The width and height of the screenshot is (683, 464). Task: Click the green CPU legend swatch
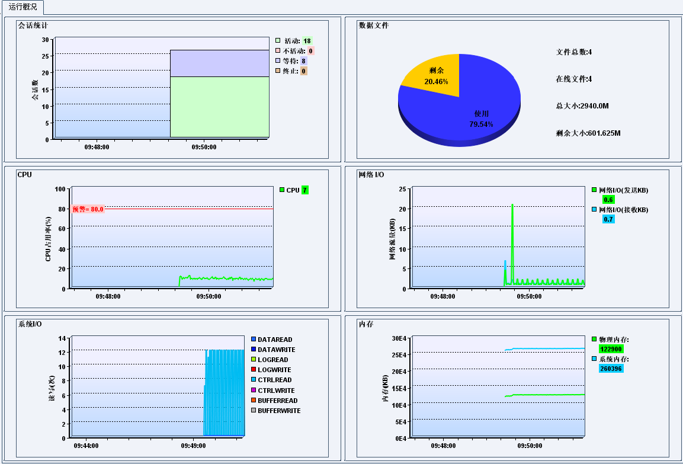282,190
